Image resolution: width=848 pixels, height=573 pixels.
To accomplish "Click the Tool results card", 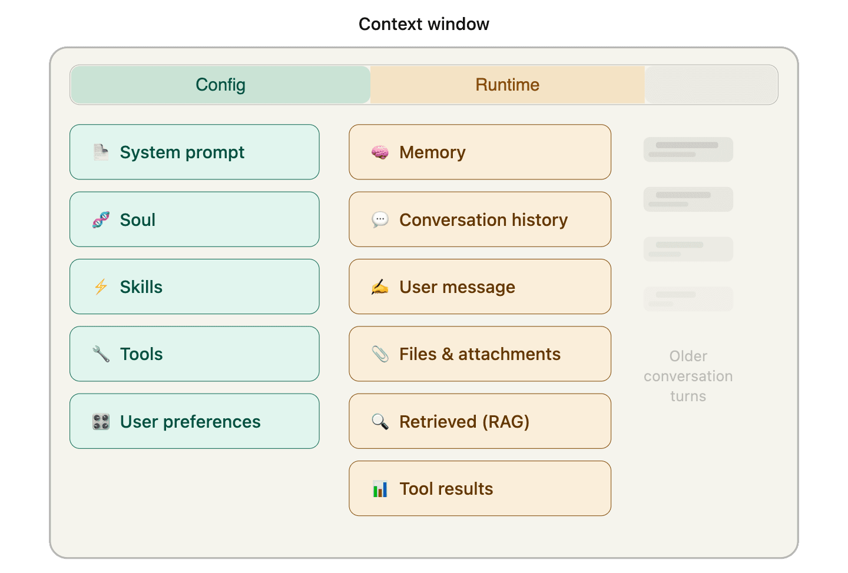I will [479, 488].
